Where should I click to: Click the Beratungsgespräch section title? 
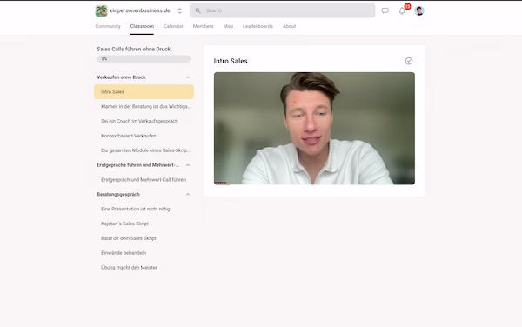[118, 194]
